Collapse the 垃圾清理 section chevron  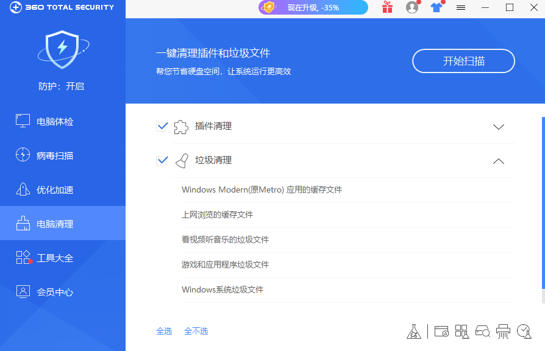coord(499,161)
